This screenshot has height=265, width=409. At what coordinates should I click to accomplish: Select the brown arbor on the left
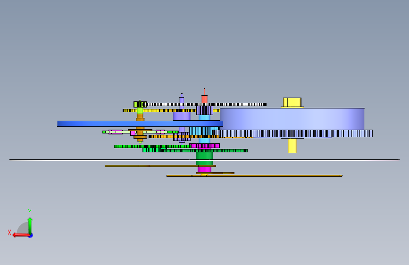(140, 128)
